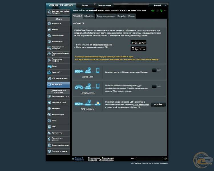Click the App Store badge
This screenshot has width=214, height=171.
coord(138,49)
